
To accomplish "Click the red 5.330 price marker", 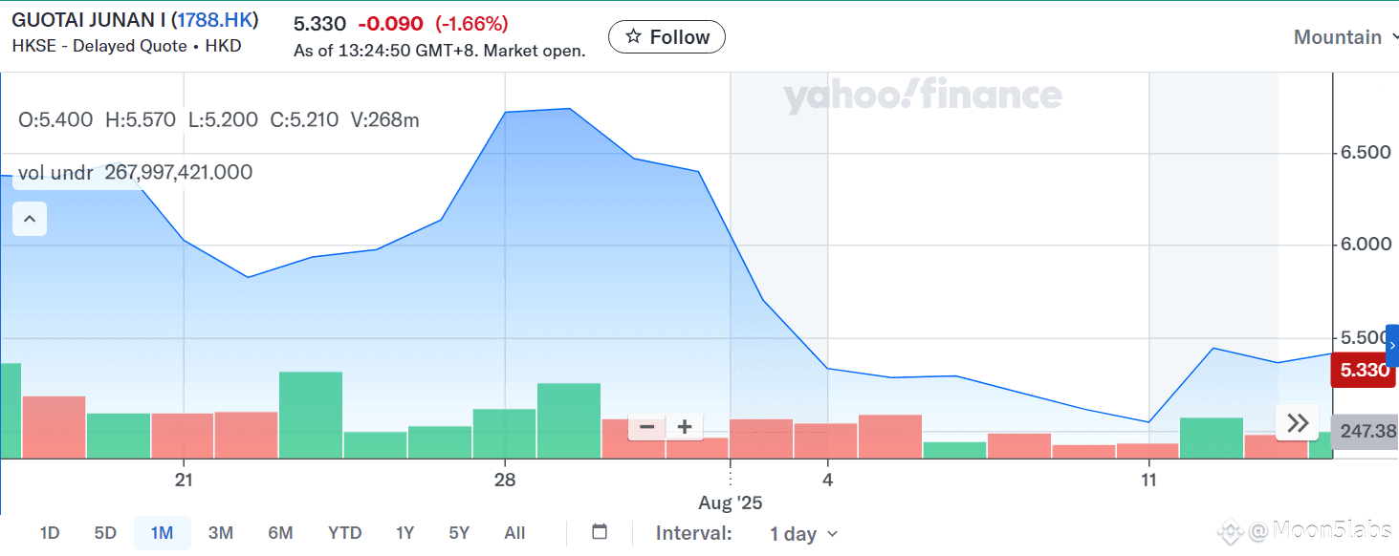I will click(x=1364, y=370).
